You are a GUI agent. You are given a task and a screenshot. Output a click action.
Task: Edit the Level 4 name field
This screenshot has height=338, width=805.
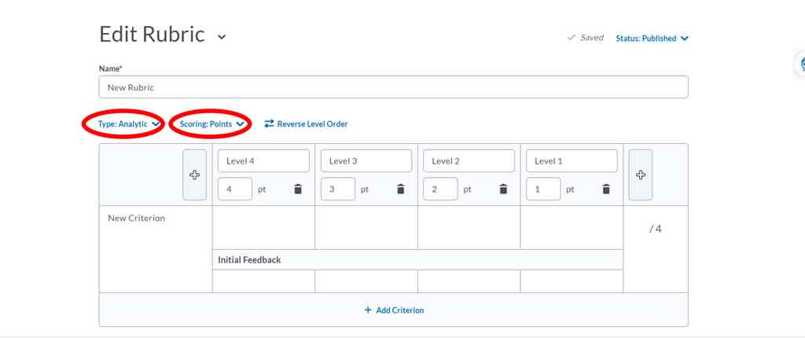pyautogui.click(x=263, y=161)
